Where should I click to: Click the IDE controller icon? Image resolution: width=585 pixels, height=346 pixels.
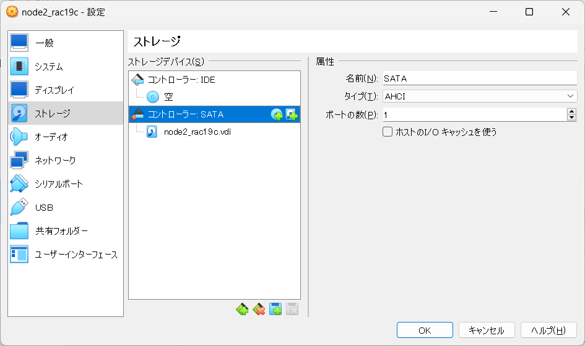click(137, 79)
